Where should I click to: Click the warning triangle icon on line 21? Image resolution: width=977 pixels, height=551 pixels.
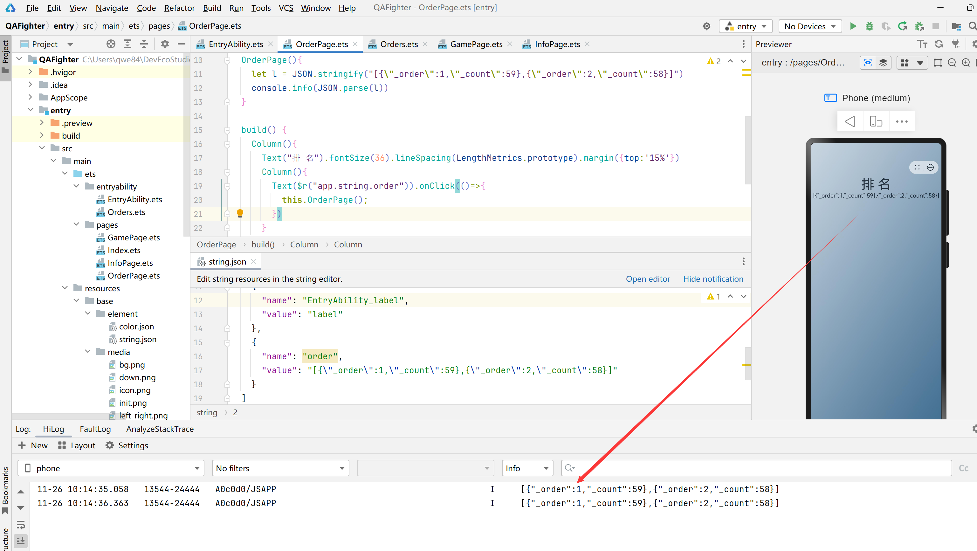pos(239,213)
